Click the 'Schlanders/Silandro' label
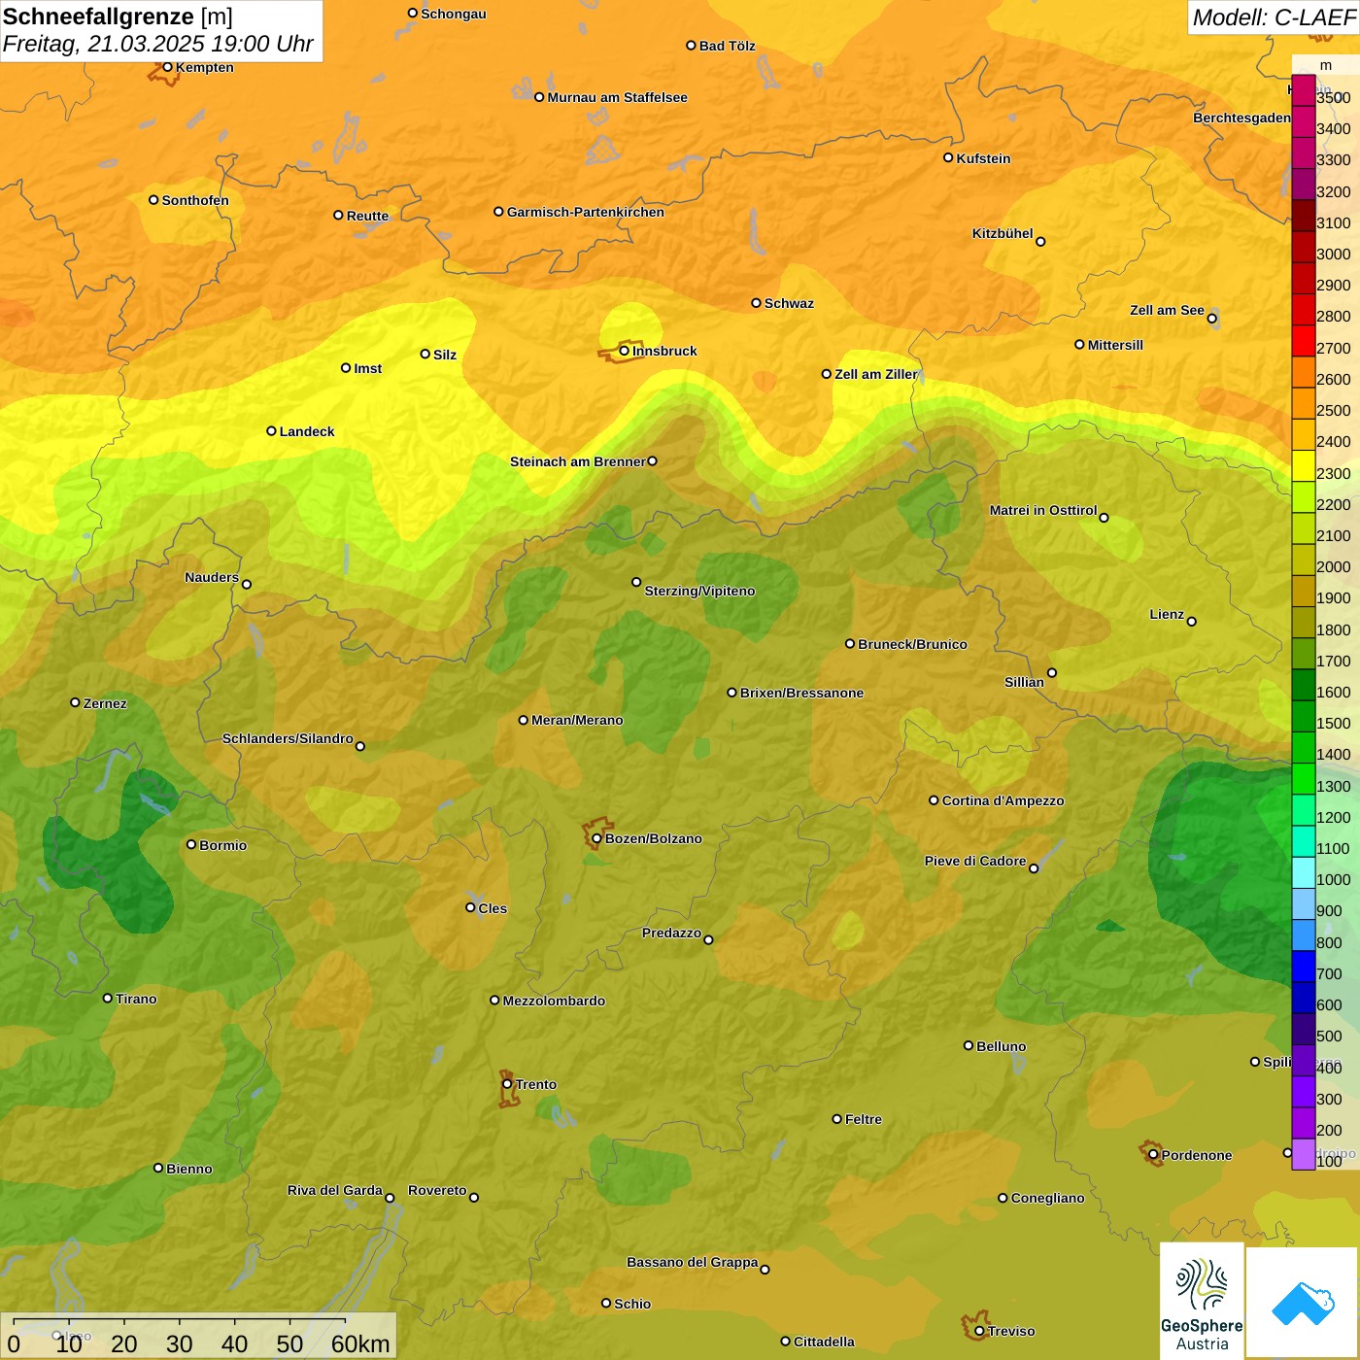 [288, 738]
